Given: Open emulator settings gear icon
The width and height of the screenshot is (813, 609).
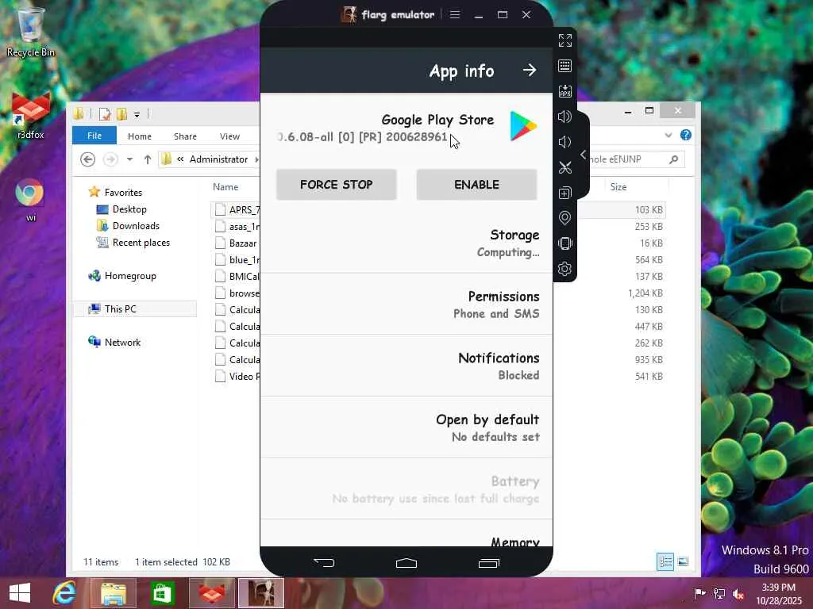Looking at the screenshot, I should (x=564, y=269).
